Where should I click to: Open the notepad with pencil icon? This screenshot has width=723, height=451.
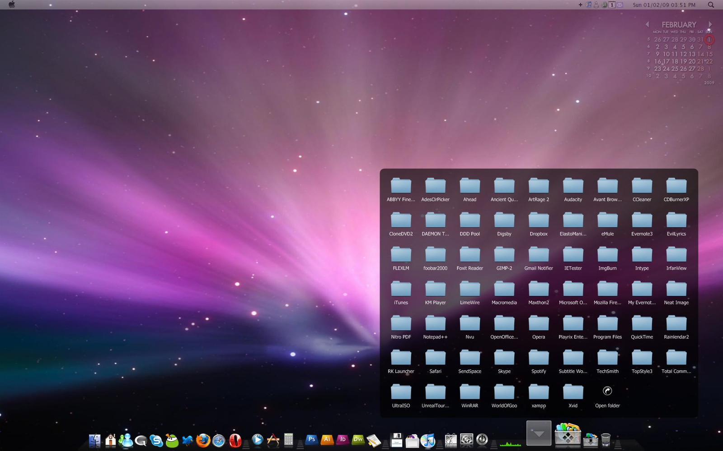click(x=374, y=440)
